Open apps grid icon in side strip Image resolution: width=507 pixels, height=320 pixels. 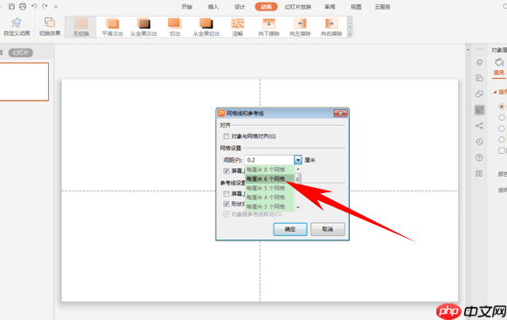pyautogui.click(x=479, y=173)
